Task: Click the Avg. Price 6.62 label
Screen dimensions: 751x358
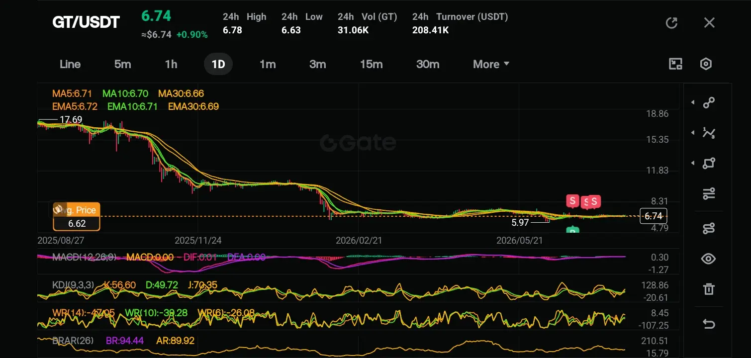Action: click(77, 217)
